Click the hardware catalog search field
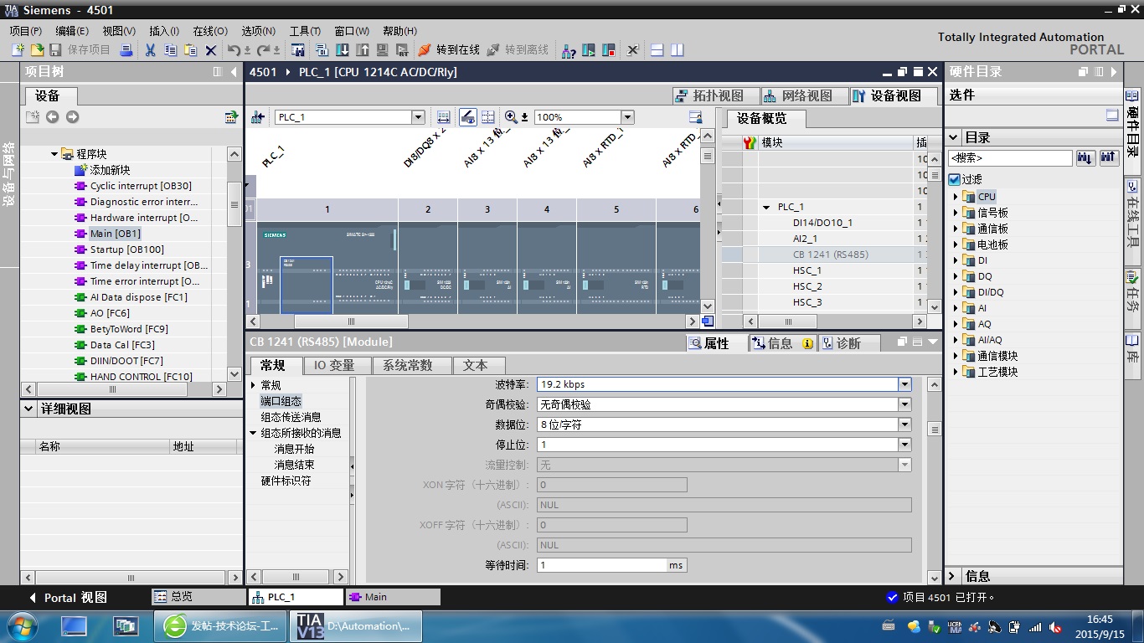 pyautogui.click(x=1010, y=157)
